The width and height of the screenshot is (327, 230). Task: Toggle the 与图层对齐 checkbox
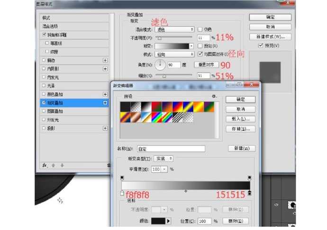[200, 54]
